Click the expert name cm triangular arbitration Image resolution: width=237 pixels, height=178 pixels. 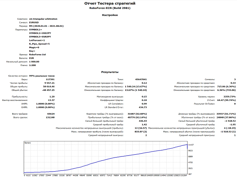tap(43, 19)
